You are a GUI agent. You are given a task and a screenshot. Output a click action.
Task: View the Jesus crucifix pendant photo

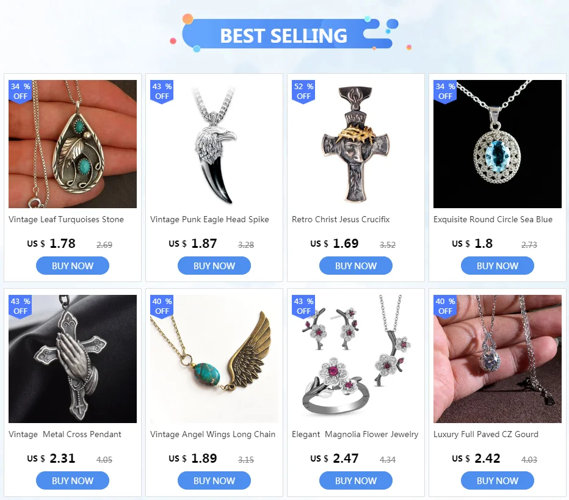355,144
